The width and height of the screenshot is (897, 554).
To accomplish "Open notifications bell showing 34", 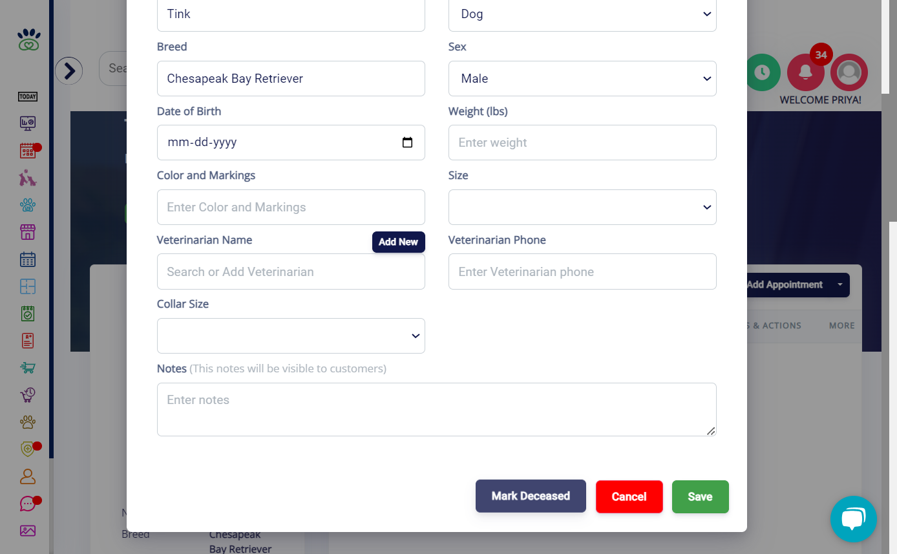I will pos(805,72).
